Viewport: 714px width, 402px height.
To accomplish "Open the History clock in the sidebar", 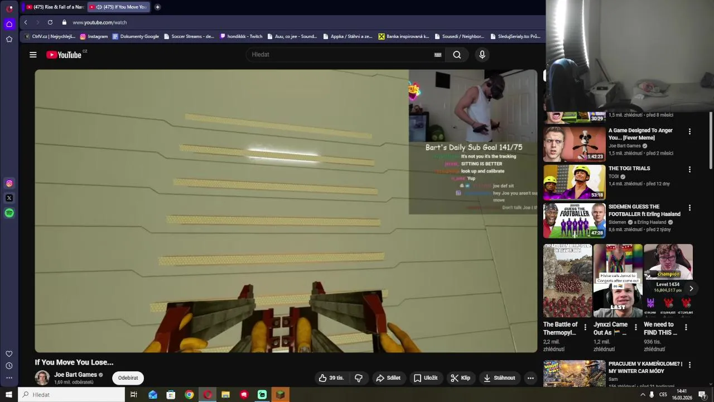I will pos(9,366).
